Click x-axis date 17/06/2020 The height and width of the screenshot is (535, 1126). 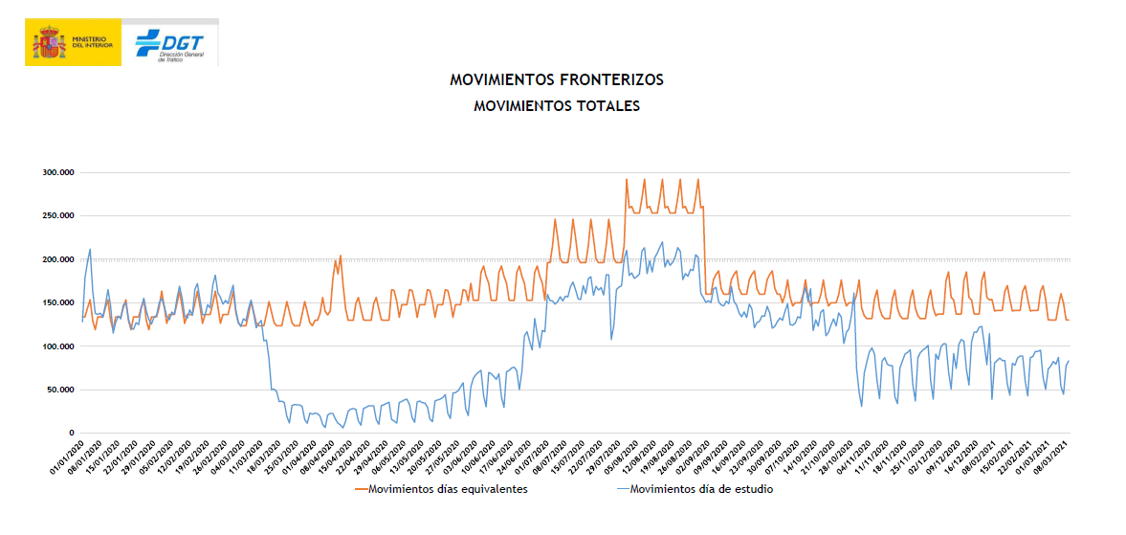pyautogui.click(x=497, y=456)
